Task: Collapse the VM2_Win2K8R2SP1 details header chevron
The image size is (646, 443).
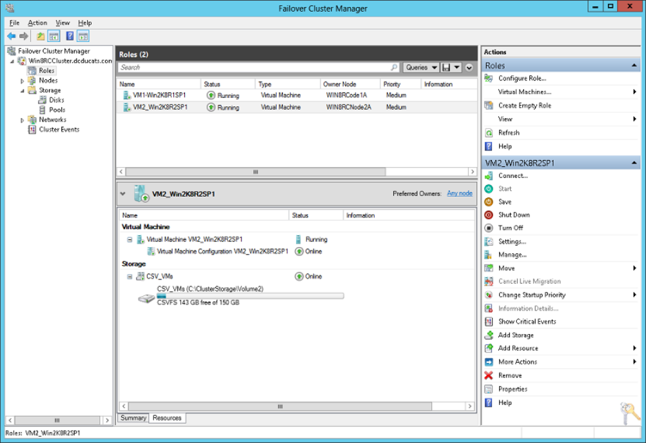Action: coord(123,193)
